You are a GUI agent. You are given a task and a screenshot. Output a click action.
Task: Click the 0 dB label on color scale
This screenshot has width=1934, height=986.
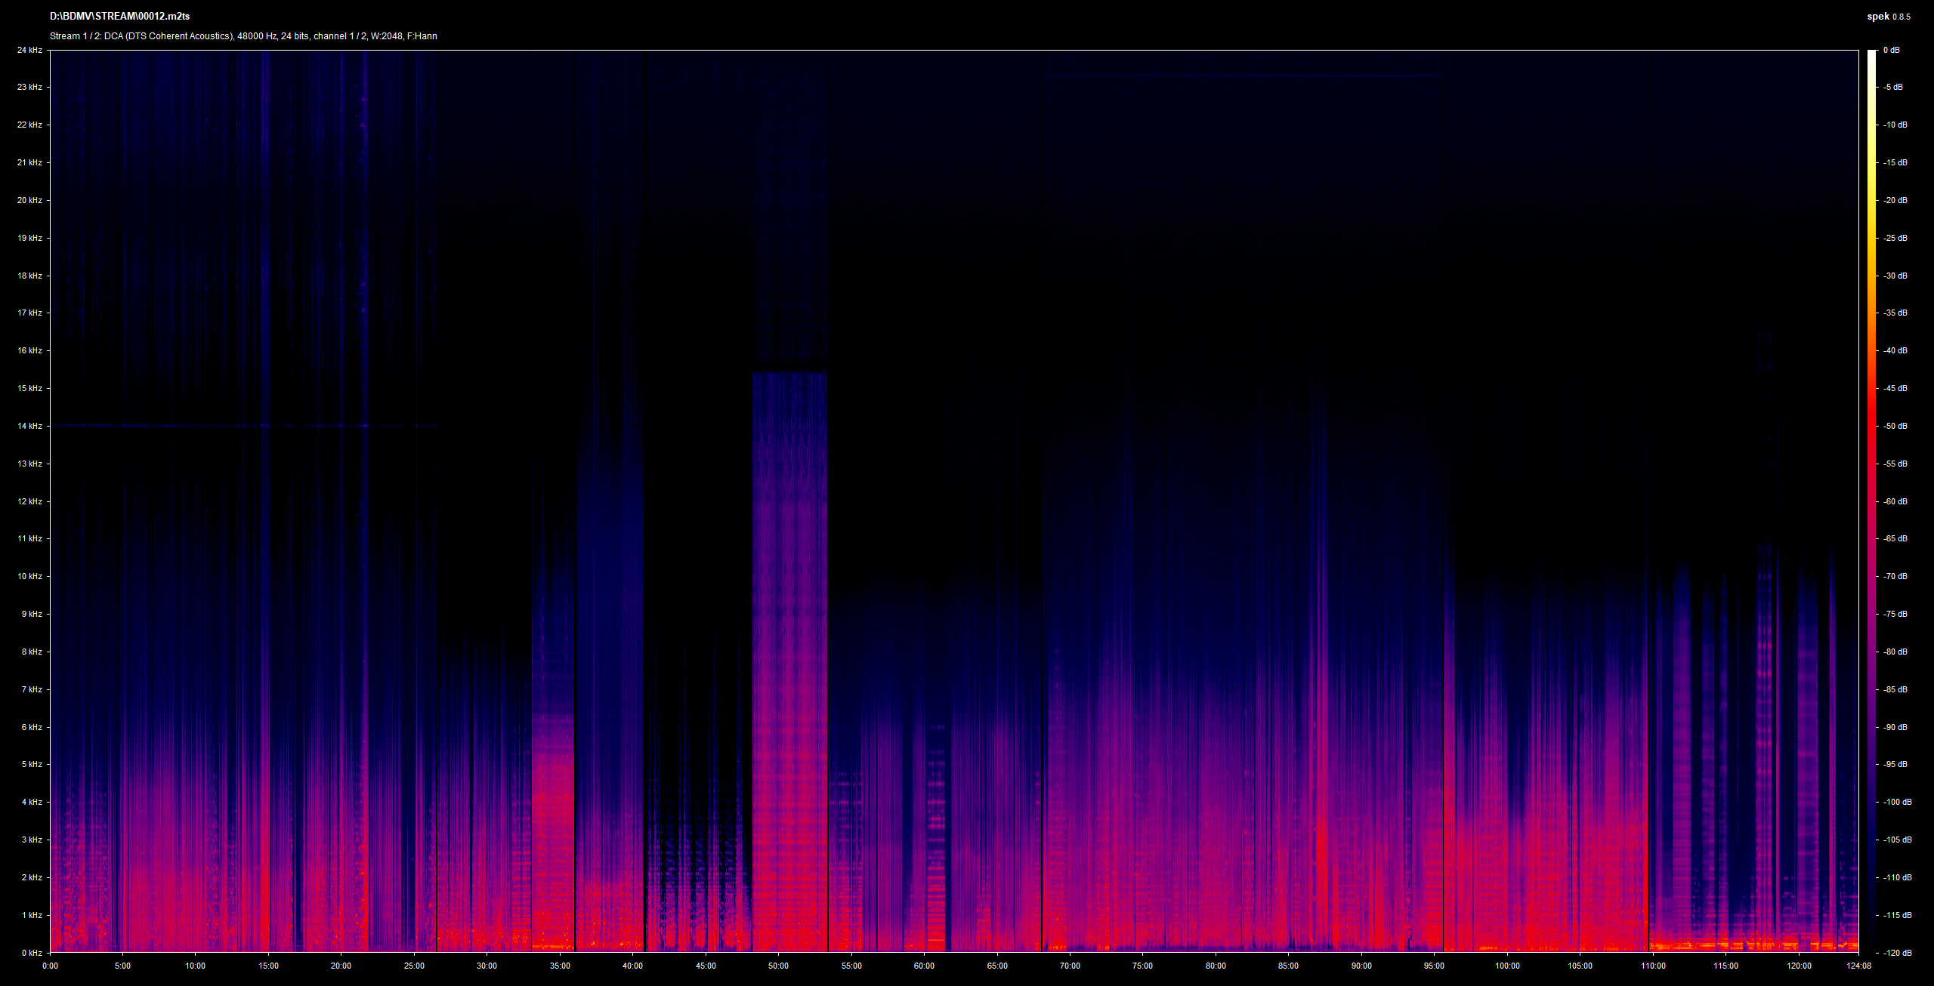click(x=1891, y=50)
